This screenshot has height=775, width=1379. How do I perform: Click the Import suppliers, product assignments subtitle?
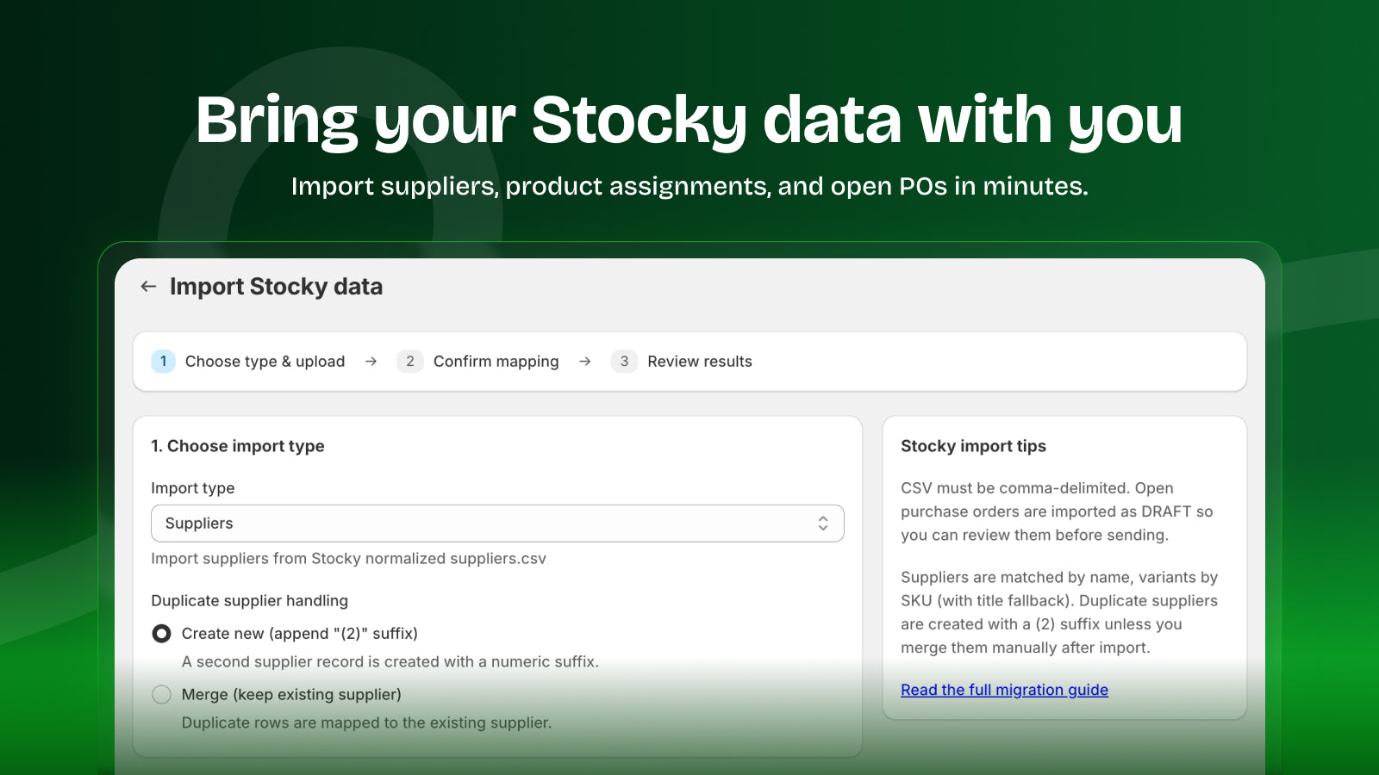click(689, 186)
